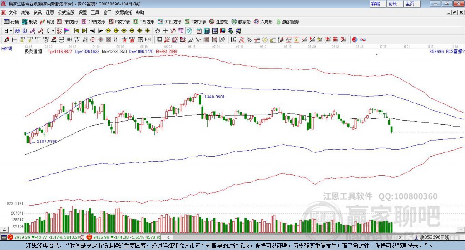Click the floppy disk save icon
The width and height of the screenshot is (465, 250).
coord(223,31)
